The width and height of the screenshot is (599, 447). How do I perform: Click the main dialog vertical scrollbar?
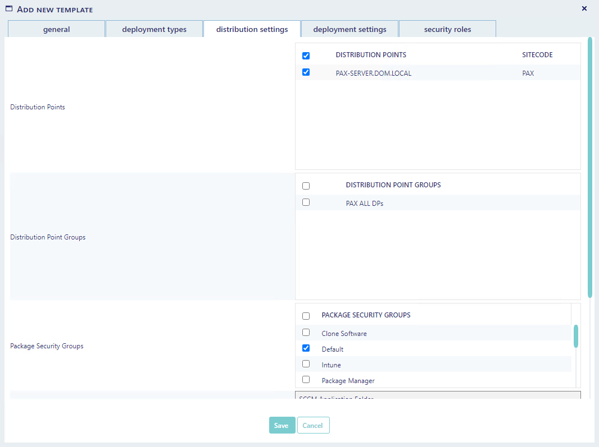tap(590, 167)
